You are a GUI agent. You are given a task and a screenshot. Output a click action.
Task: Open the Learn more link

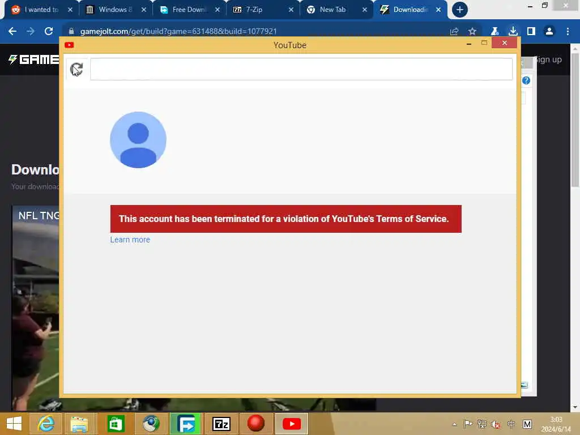pyautogui.click(x=130, y=240)
